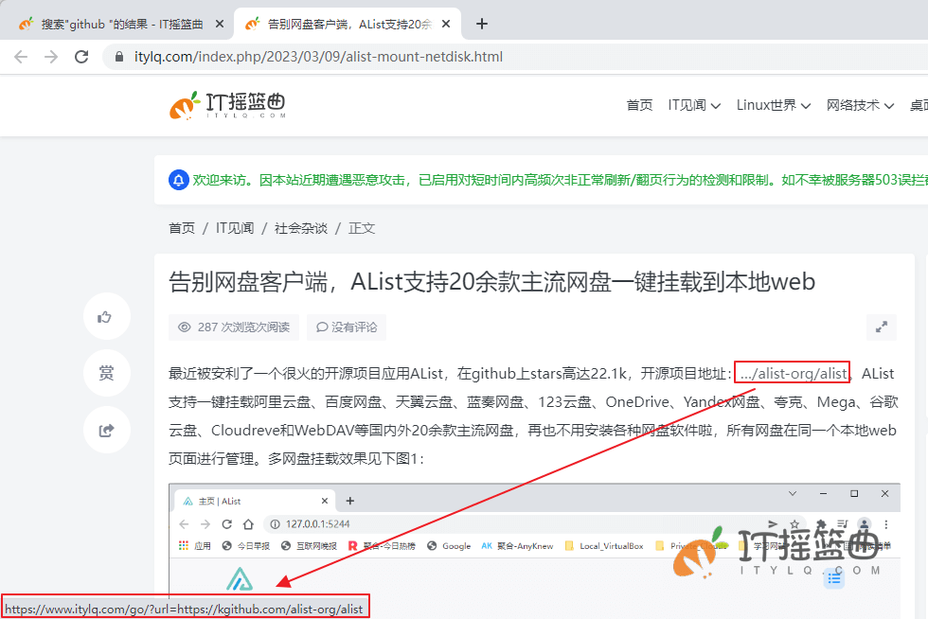928x619 pixels.
Task: Click the embedded AList screenshot image
Action: coord(530,549)
